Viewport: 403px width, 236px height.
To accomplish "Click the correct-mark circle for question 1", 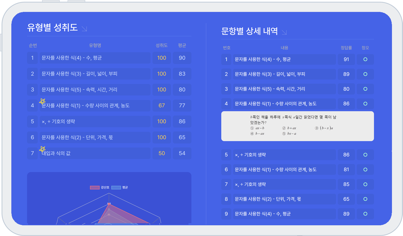I will [x=365, y=59].
